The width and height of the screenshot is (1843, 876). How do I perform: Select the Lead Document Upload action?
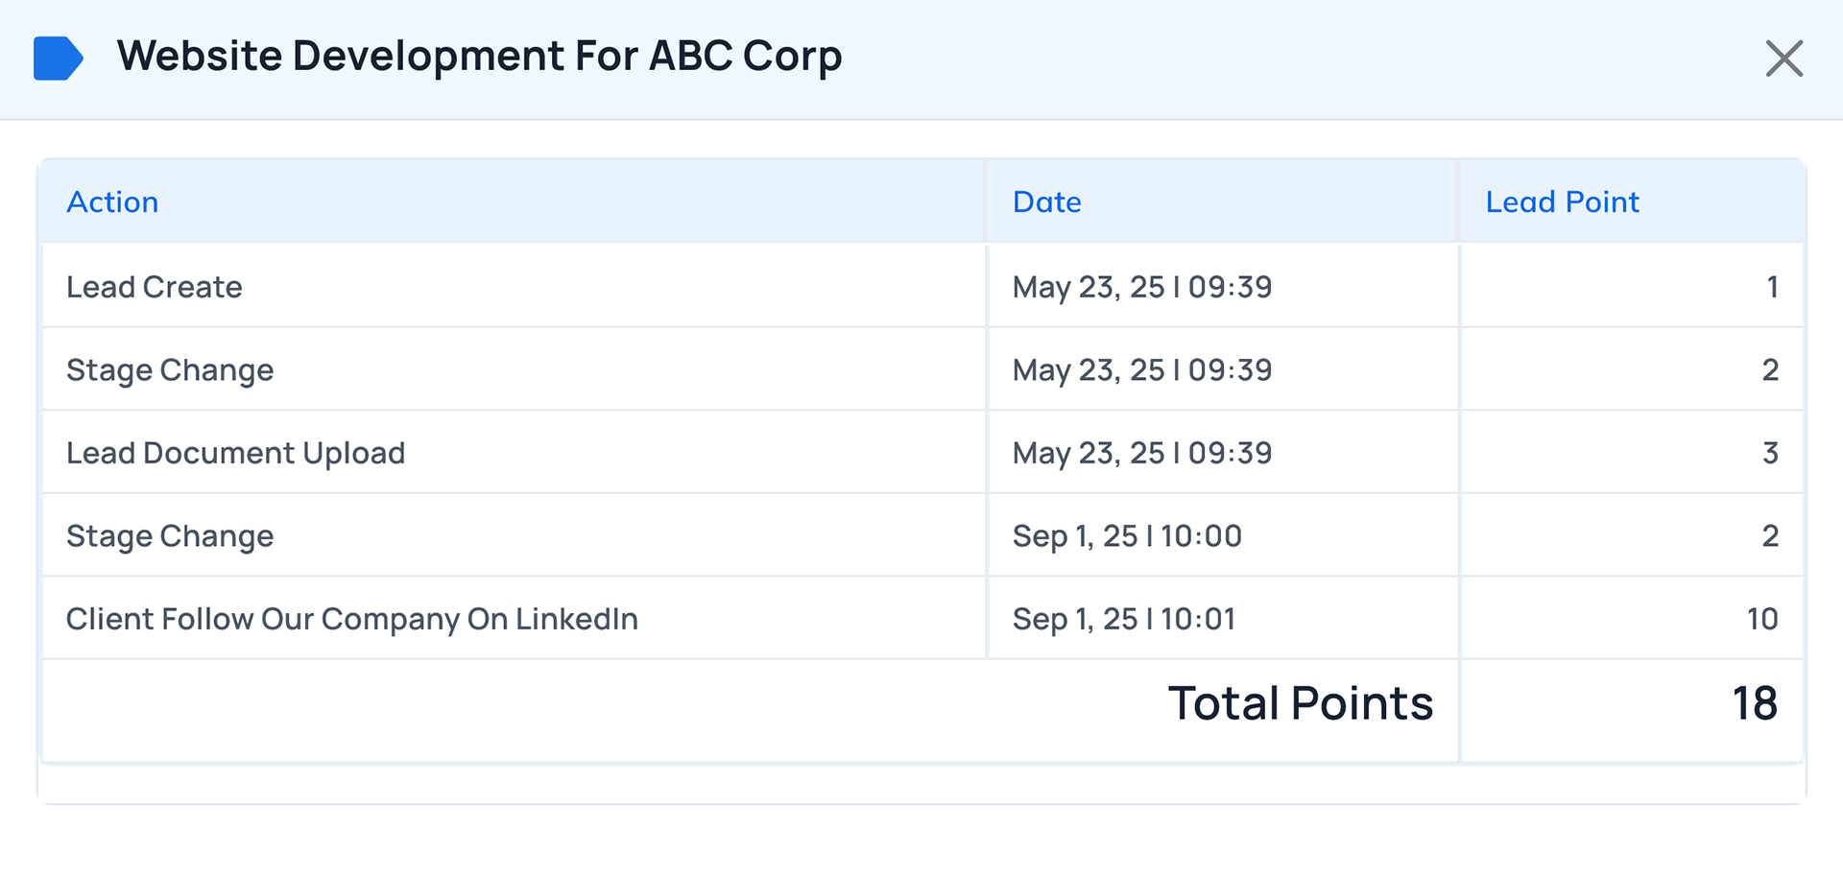tap(235, 453)
